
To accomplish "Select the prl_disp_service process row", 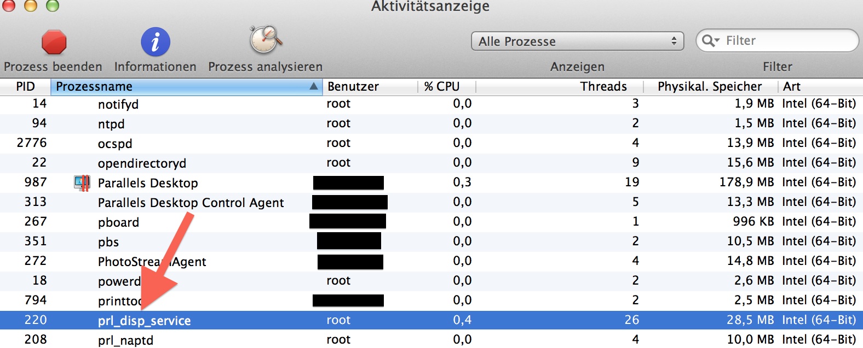I will (x=431, y=320).
